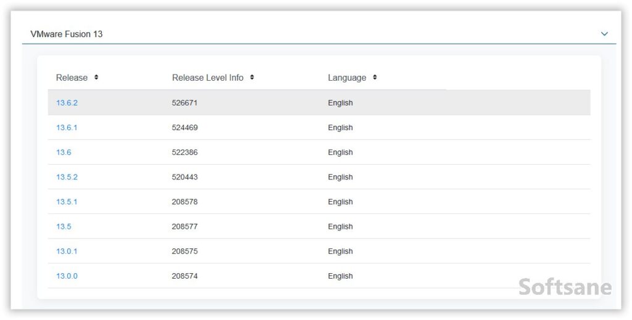Open release 13.5.2 link
The height and width of the screenshot is (320, 632).
(x=67, y=177)
